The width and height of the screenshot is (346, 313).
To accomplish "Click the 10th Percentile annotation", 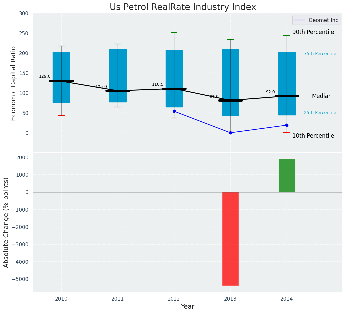I will pyautogui.click(x=313, y=136).
